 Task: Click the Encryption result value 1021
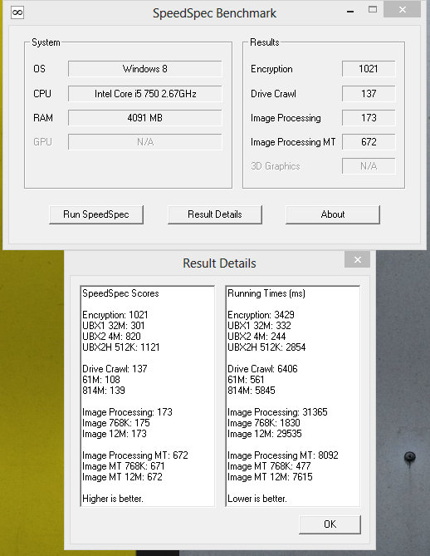click(369, 69)
